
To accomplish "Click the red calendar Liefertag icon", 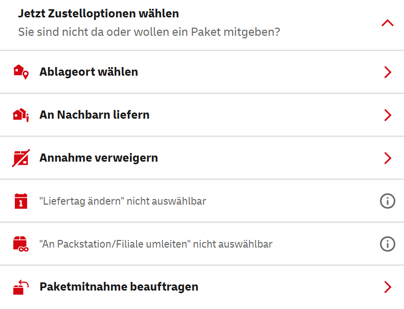I will pyautogui.click(x=20, y=201).
